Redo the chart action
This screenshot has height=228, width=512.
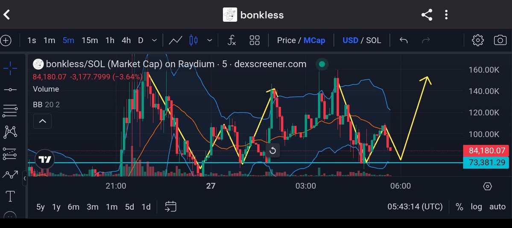pos(426,41)
